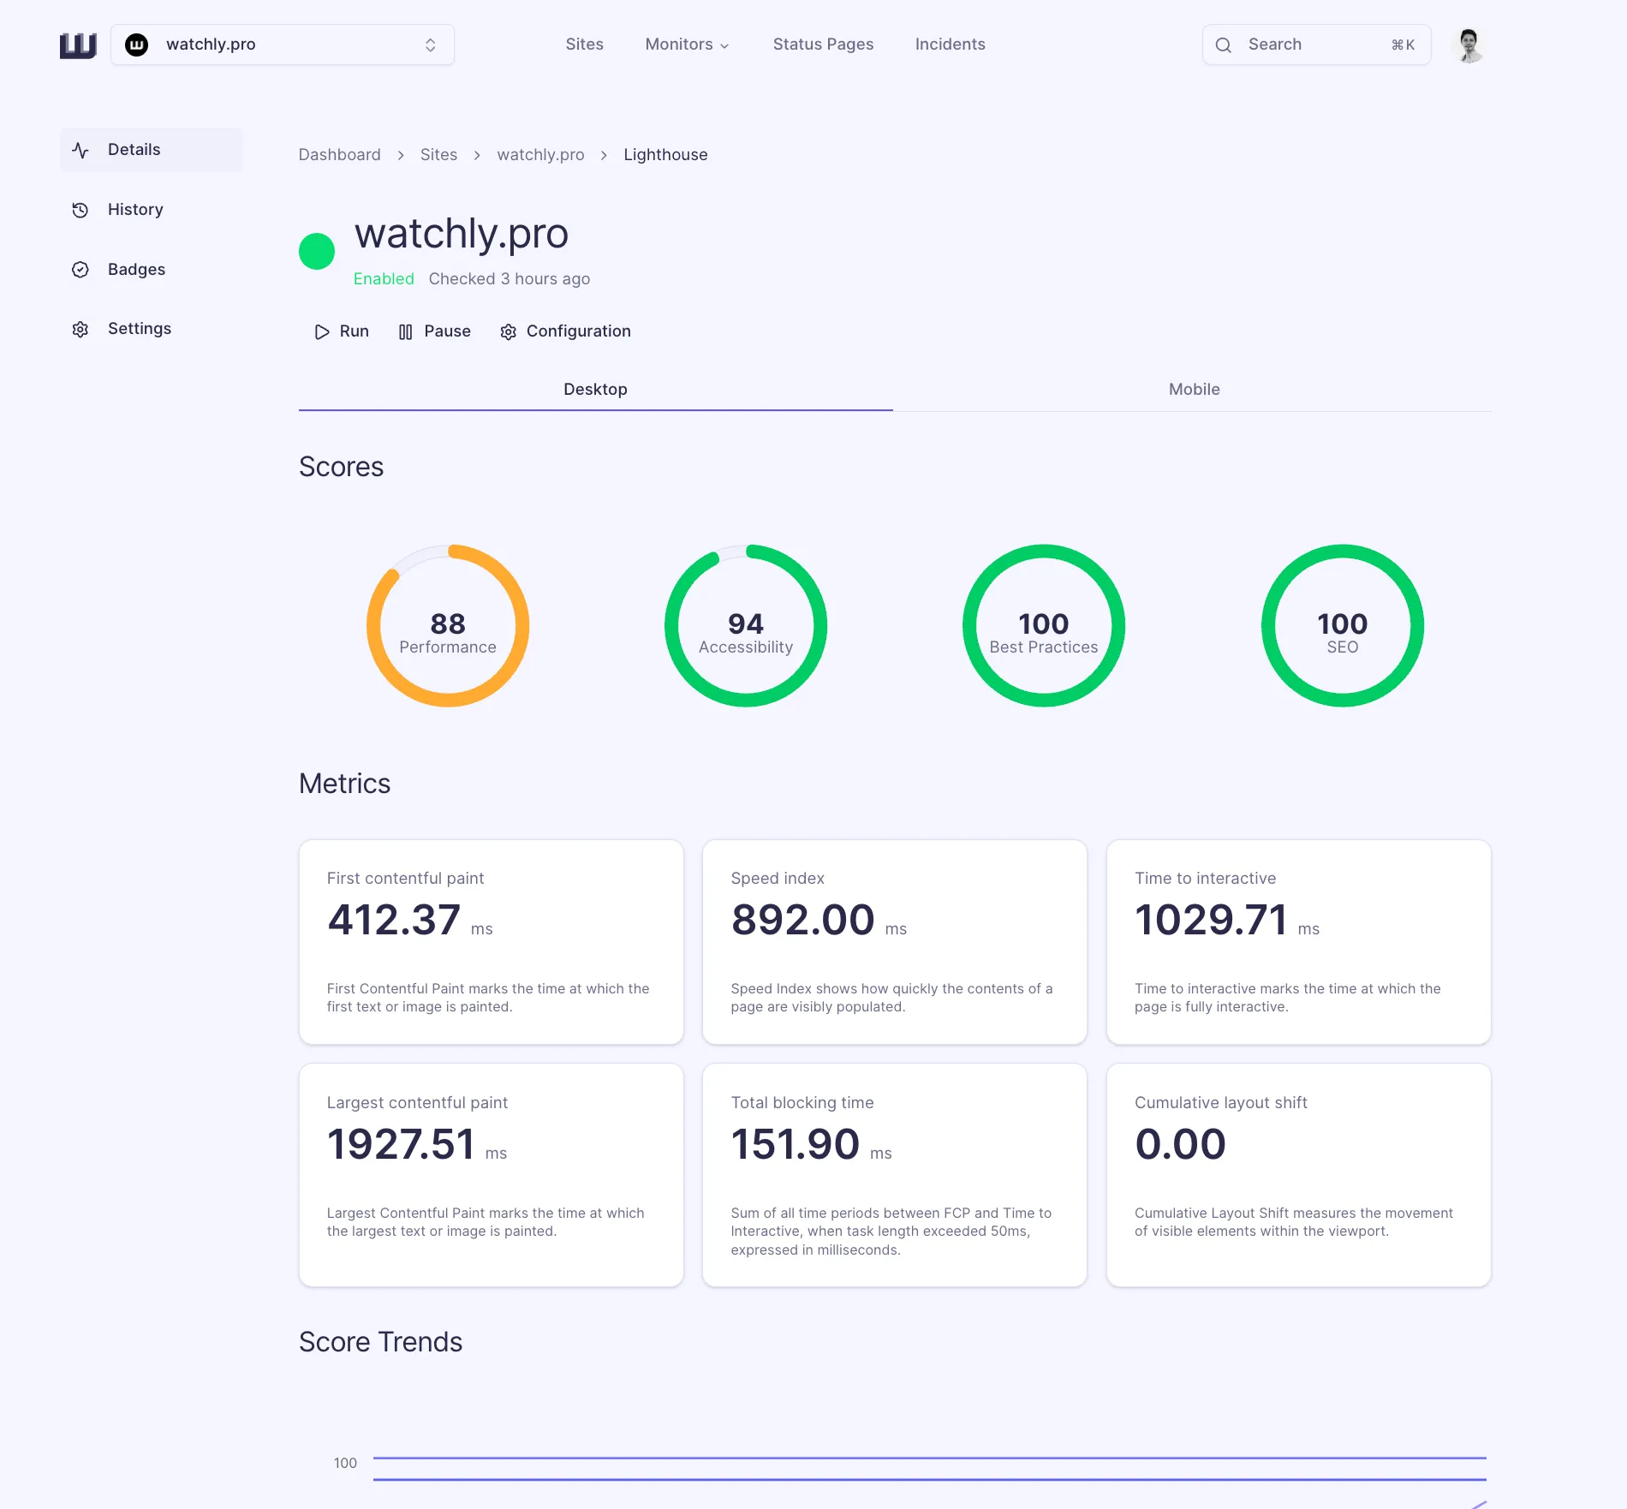Open Status Pages in top navigation
Image resolution: width=1627 pixels, height=1509 pixels.
click(823, 45)
